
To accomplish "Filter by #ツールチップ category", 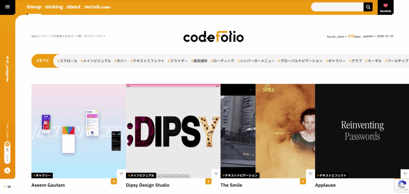I will [397, 61].
